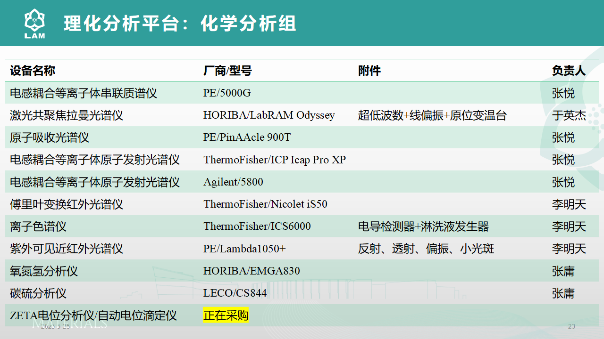Viewport: 604px width, 339px height.
Task: Click 张悦 in the Agilent/5800 row
Action: point(563,182)
